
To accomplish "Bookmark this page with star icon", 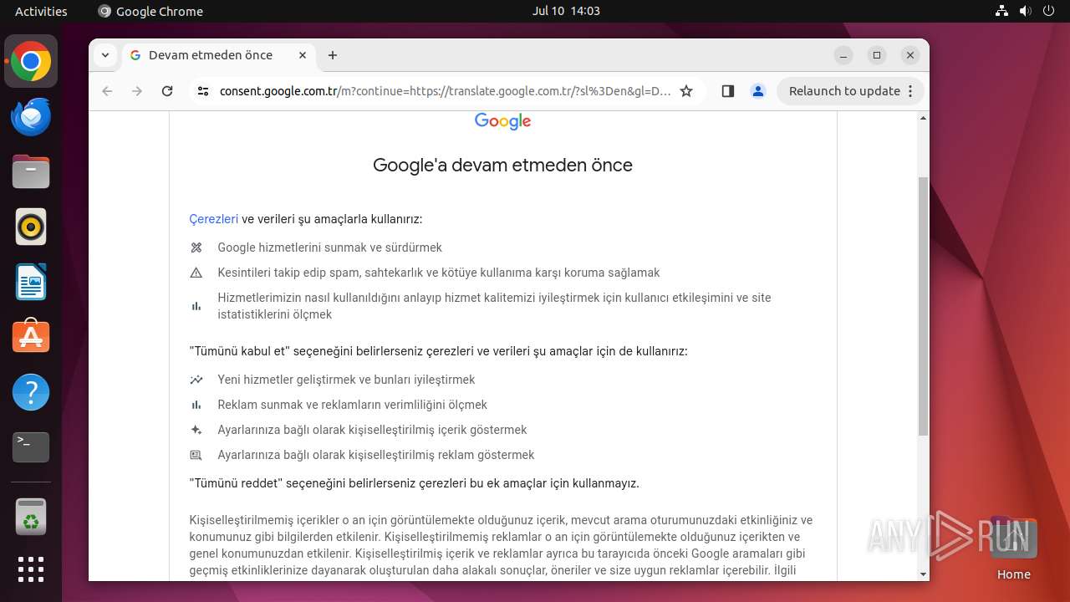I will [686, 91].
